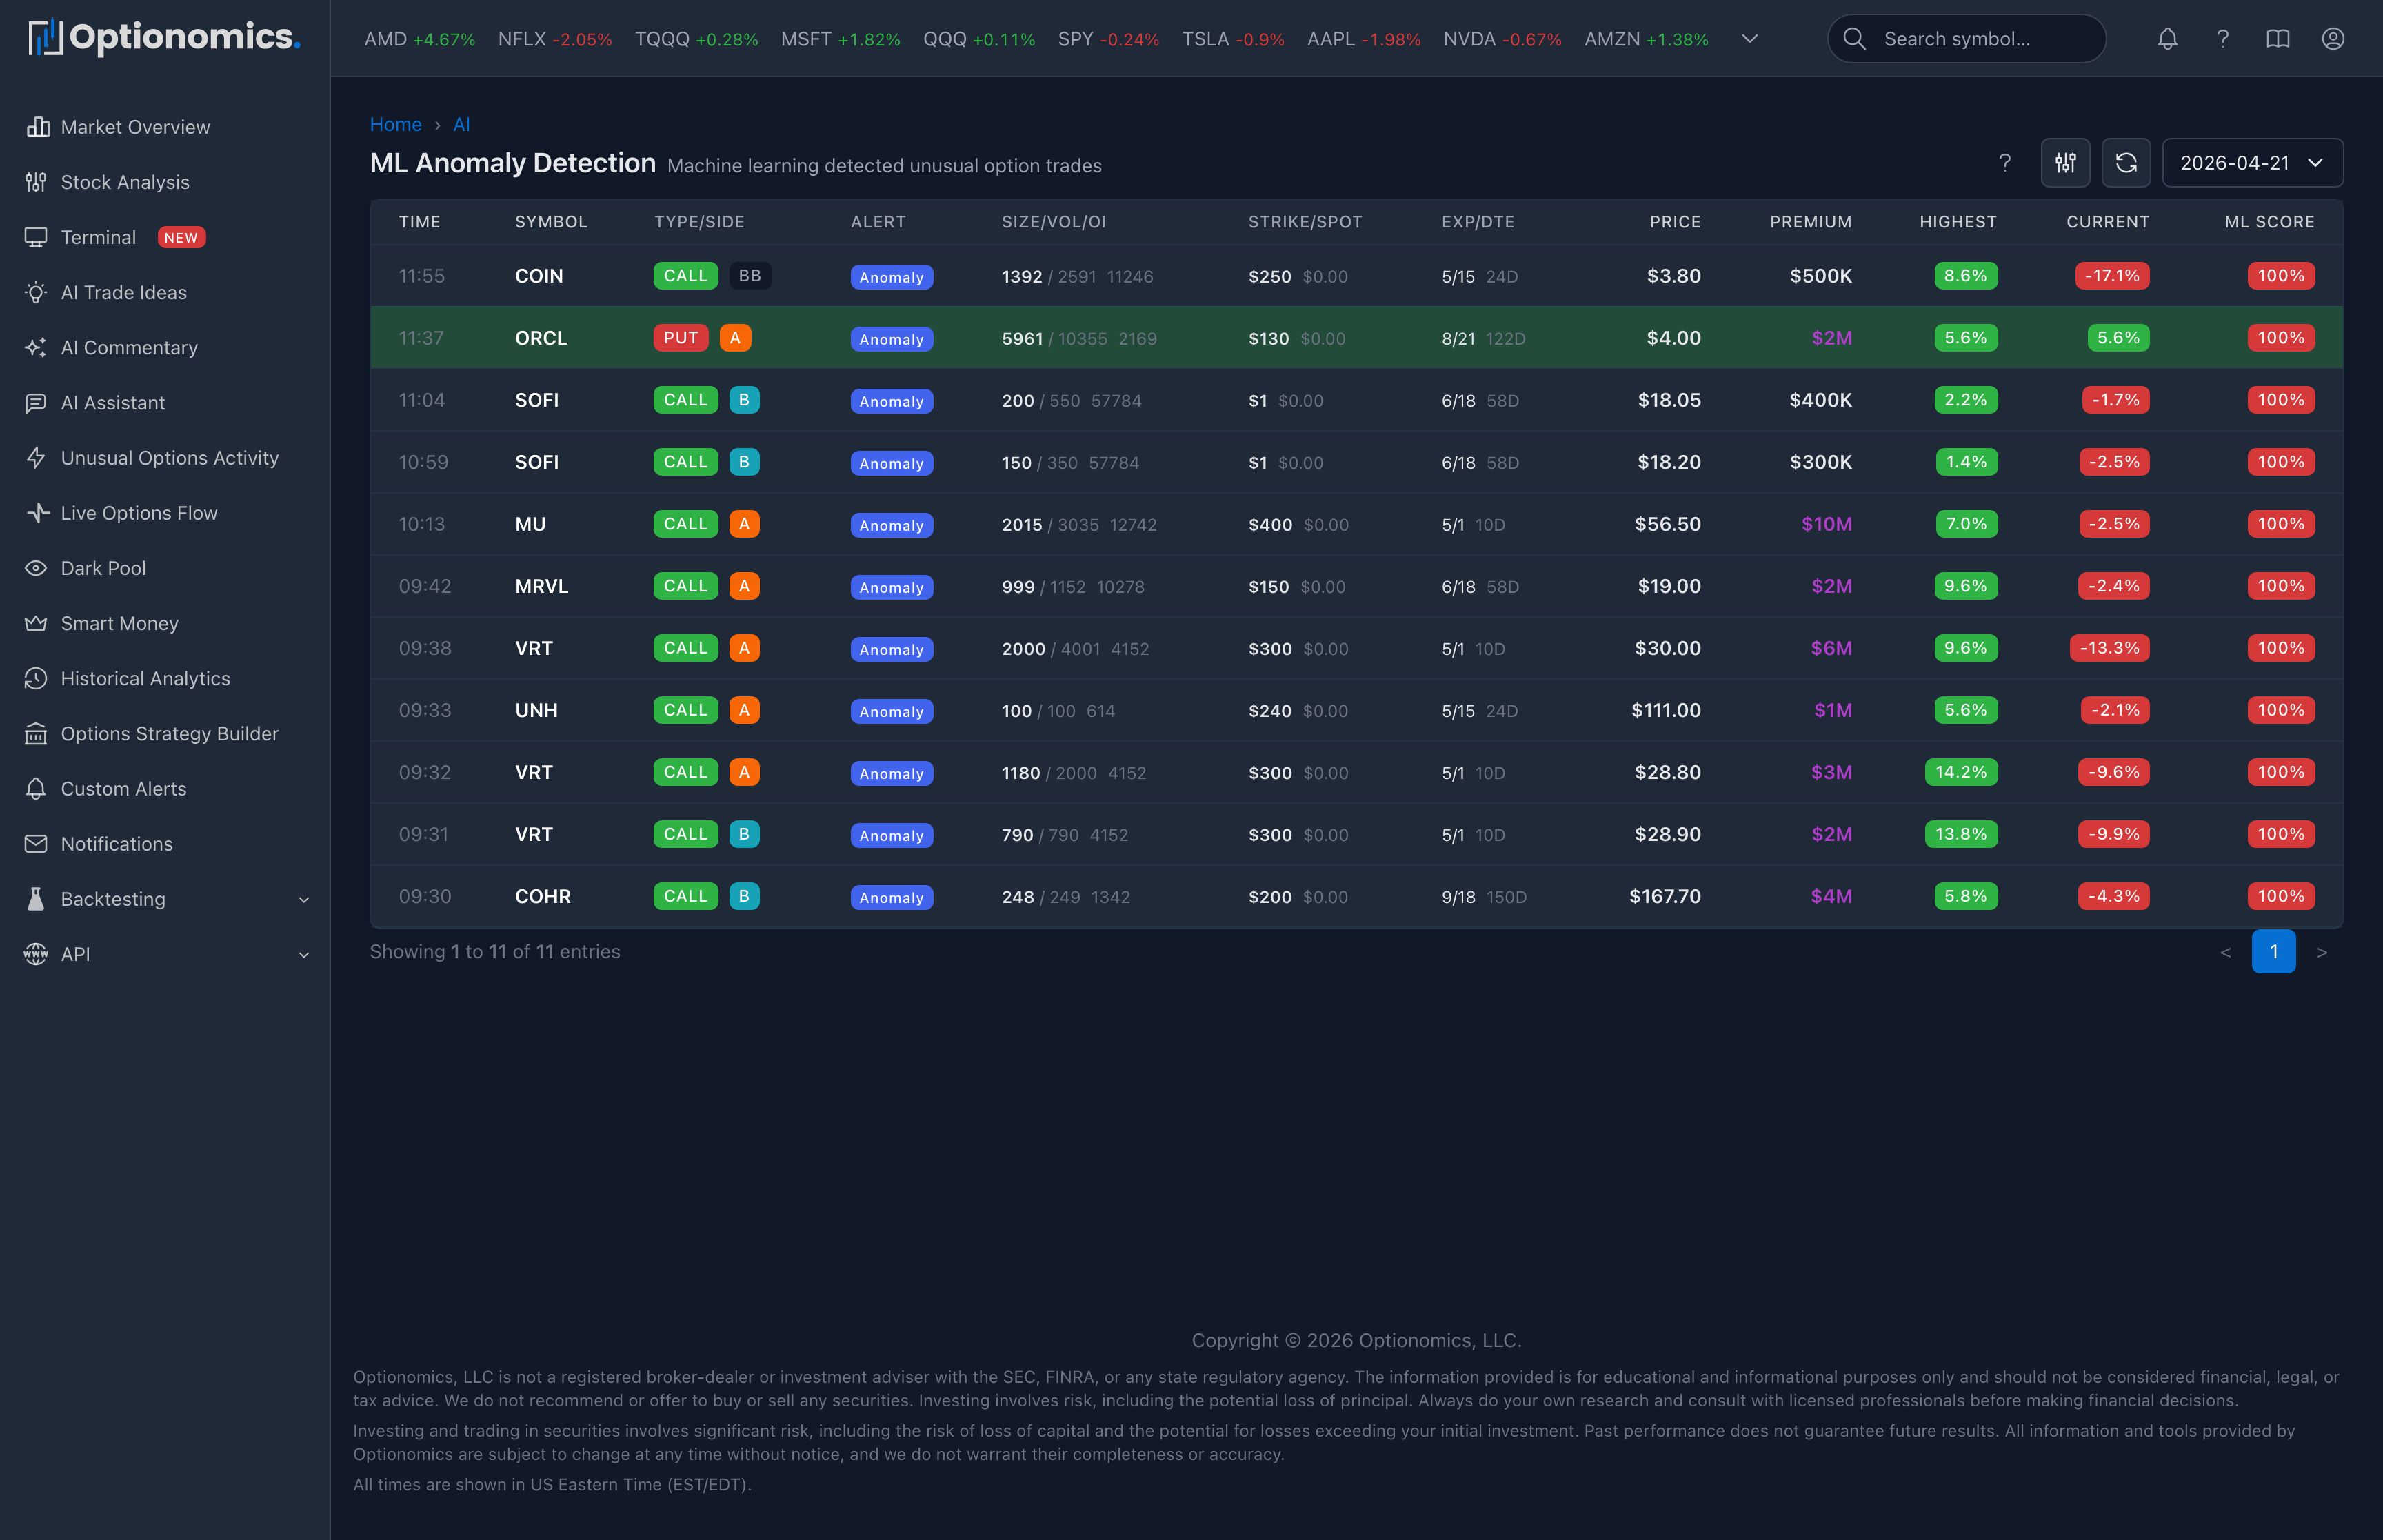Click the Search symbol input field
This screenshot has width=2383, height=1540.
(x=1965, y=39)
